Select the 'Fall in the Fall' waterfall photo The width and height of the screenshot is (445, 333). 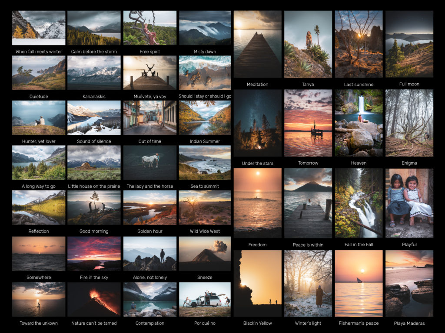click(x=359, y=203)
